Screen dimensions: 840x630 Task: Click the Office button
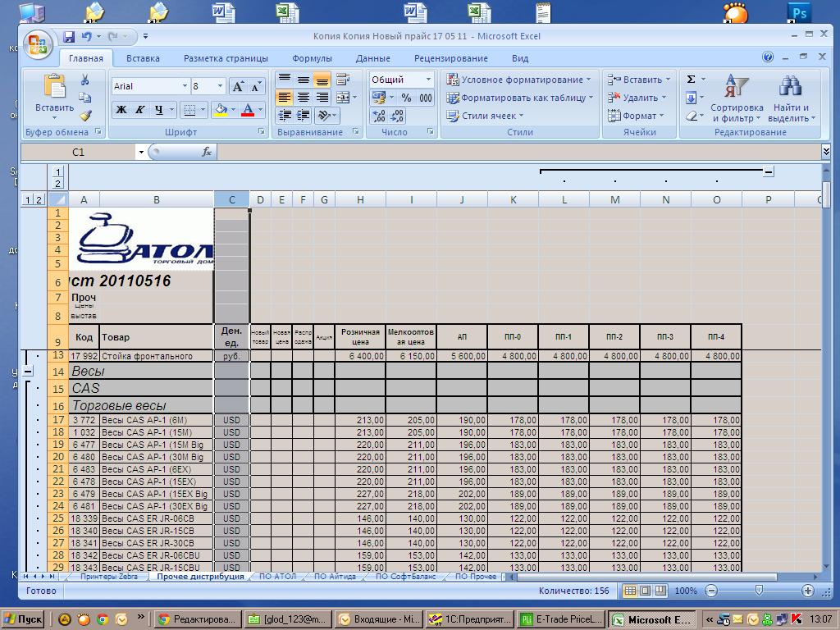[38, 44]
